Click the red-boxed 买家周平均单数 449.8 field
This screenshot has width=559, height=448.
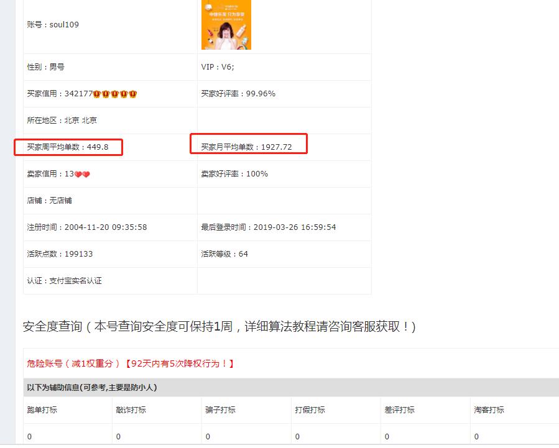coord(68,147)
